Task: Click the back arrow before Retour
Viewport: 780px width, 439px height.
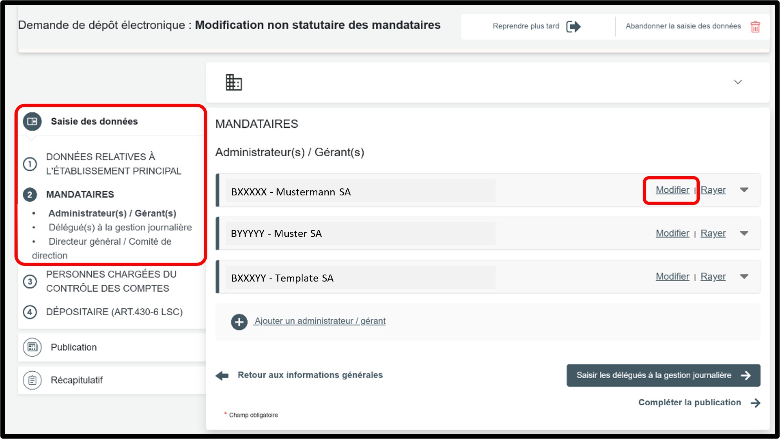Action: 222,376
